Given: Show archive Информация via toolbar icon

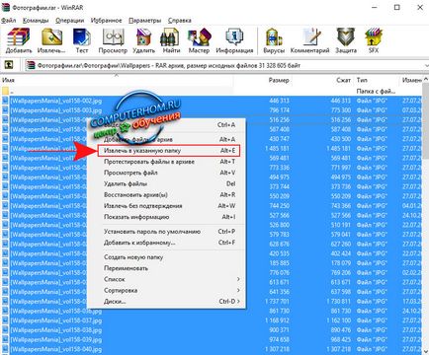Looking at the screenshot, I should (234, 40).
